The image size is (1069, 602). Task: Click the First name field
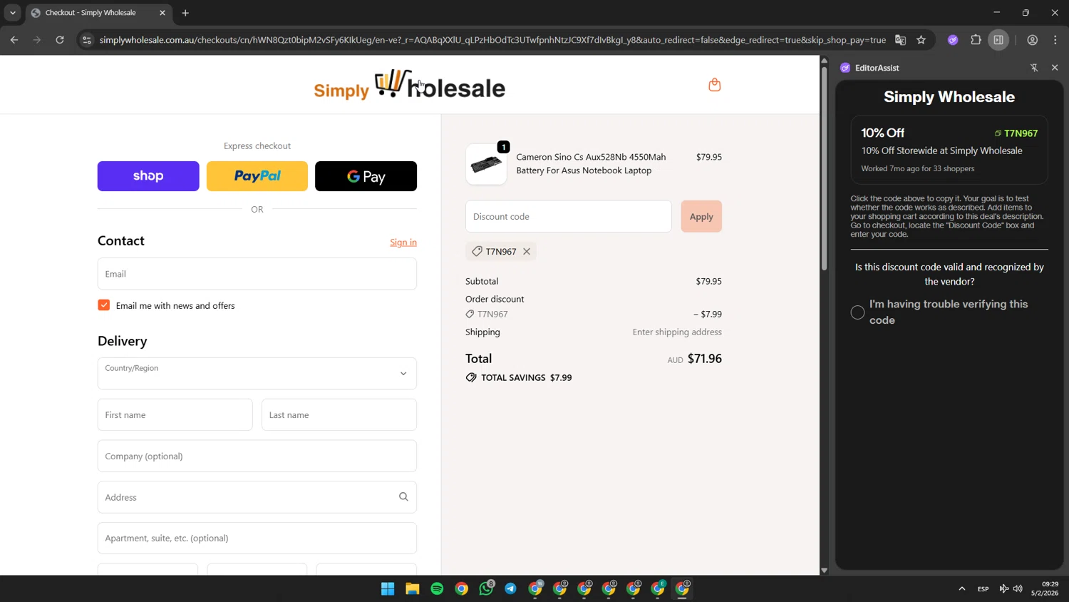[175, 415]
